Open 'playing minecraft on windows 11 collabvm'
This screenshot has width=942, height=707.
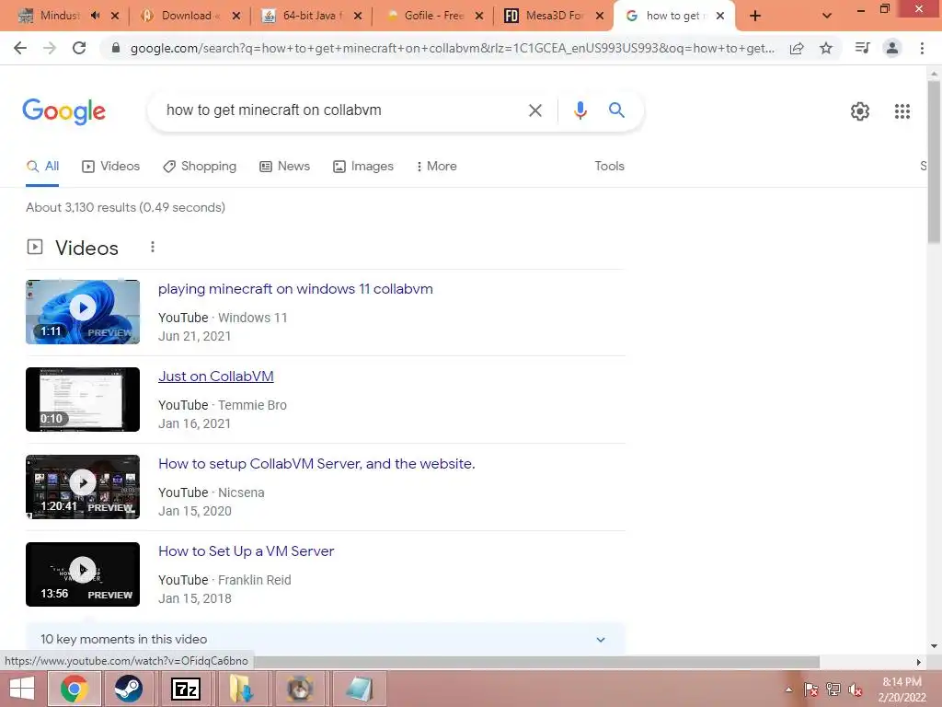point(295,289)
